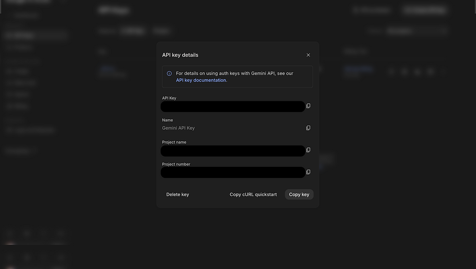
Task: Click the redacted Project name field
Action: click(x=233, y=151)
